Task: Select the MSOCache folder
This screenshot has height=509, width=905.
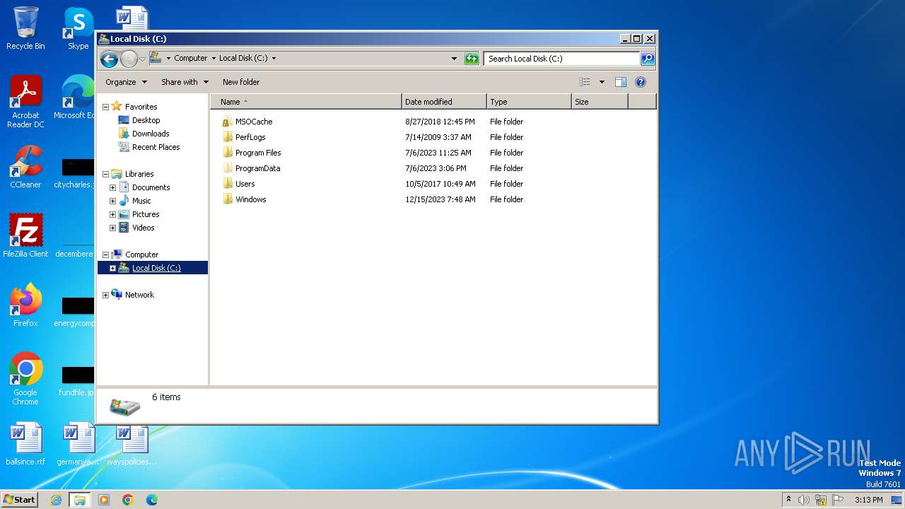Action: pos(253,122)
